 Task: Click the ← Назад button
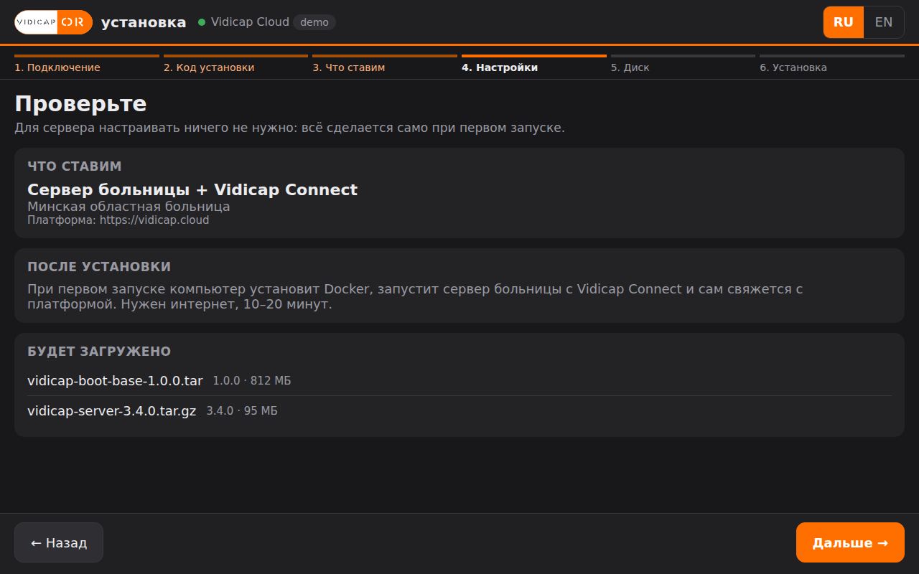tap(59, 542)
